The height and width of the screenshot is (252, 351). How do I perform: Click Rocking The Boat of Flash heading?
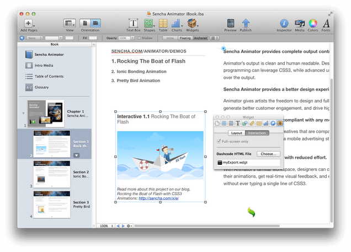click(151, 61)
